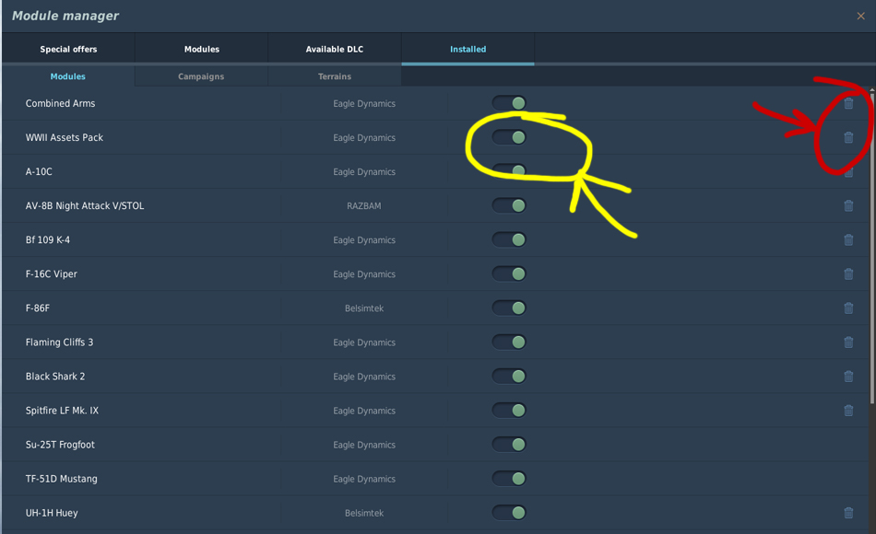The image size is (876, 534).
Task: Disable F-16C Viper module toggle
Action: click(509, 273)
